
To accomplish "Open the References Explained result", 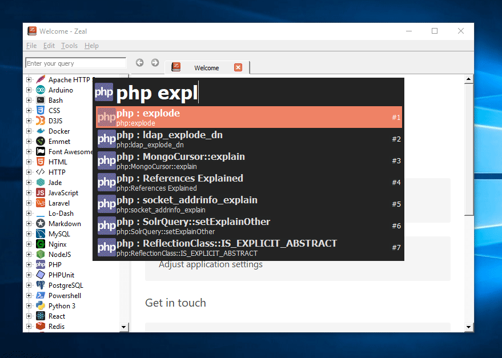I will [x=249, y=183].
